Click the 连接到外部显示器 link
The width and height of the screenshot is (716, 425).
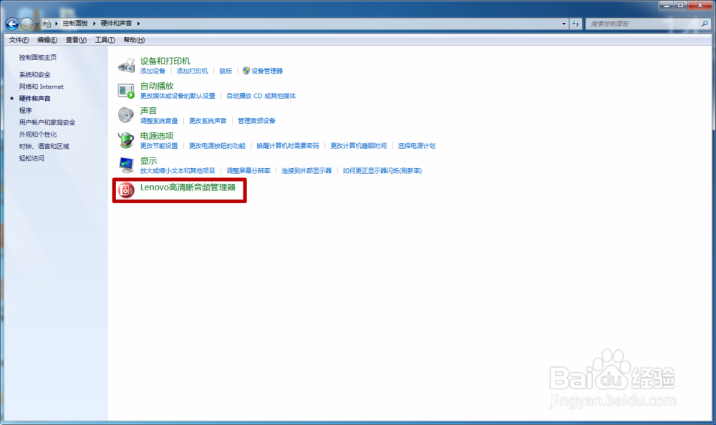pos(306,171)
